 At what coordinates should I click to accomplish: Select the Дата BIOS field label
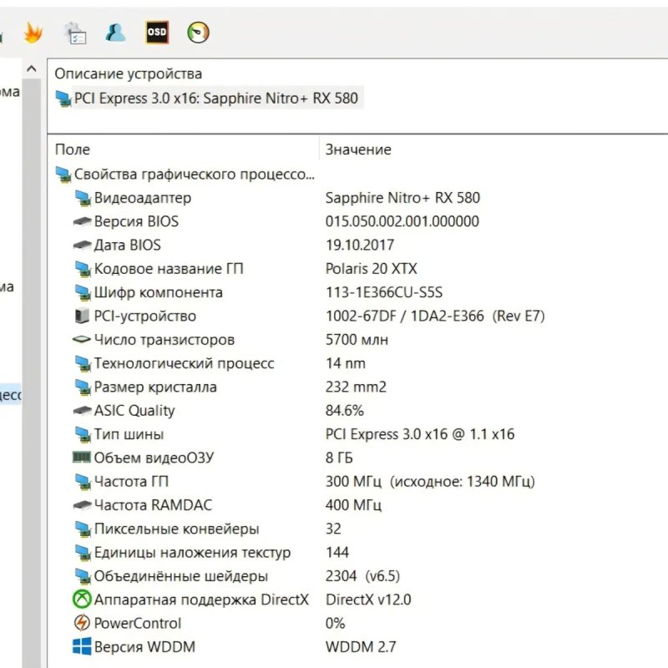click(128, 245)
